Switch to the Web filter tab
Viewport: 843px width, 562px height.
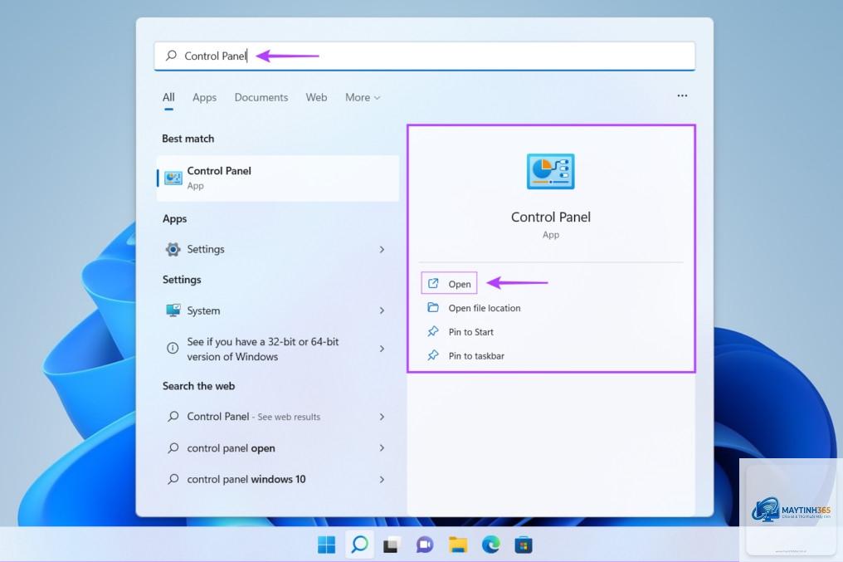pos(316,97)
